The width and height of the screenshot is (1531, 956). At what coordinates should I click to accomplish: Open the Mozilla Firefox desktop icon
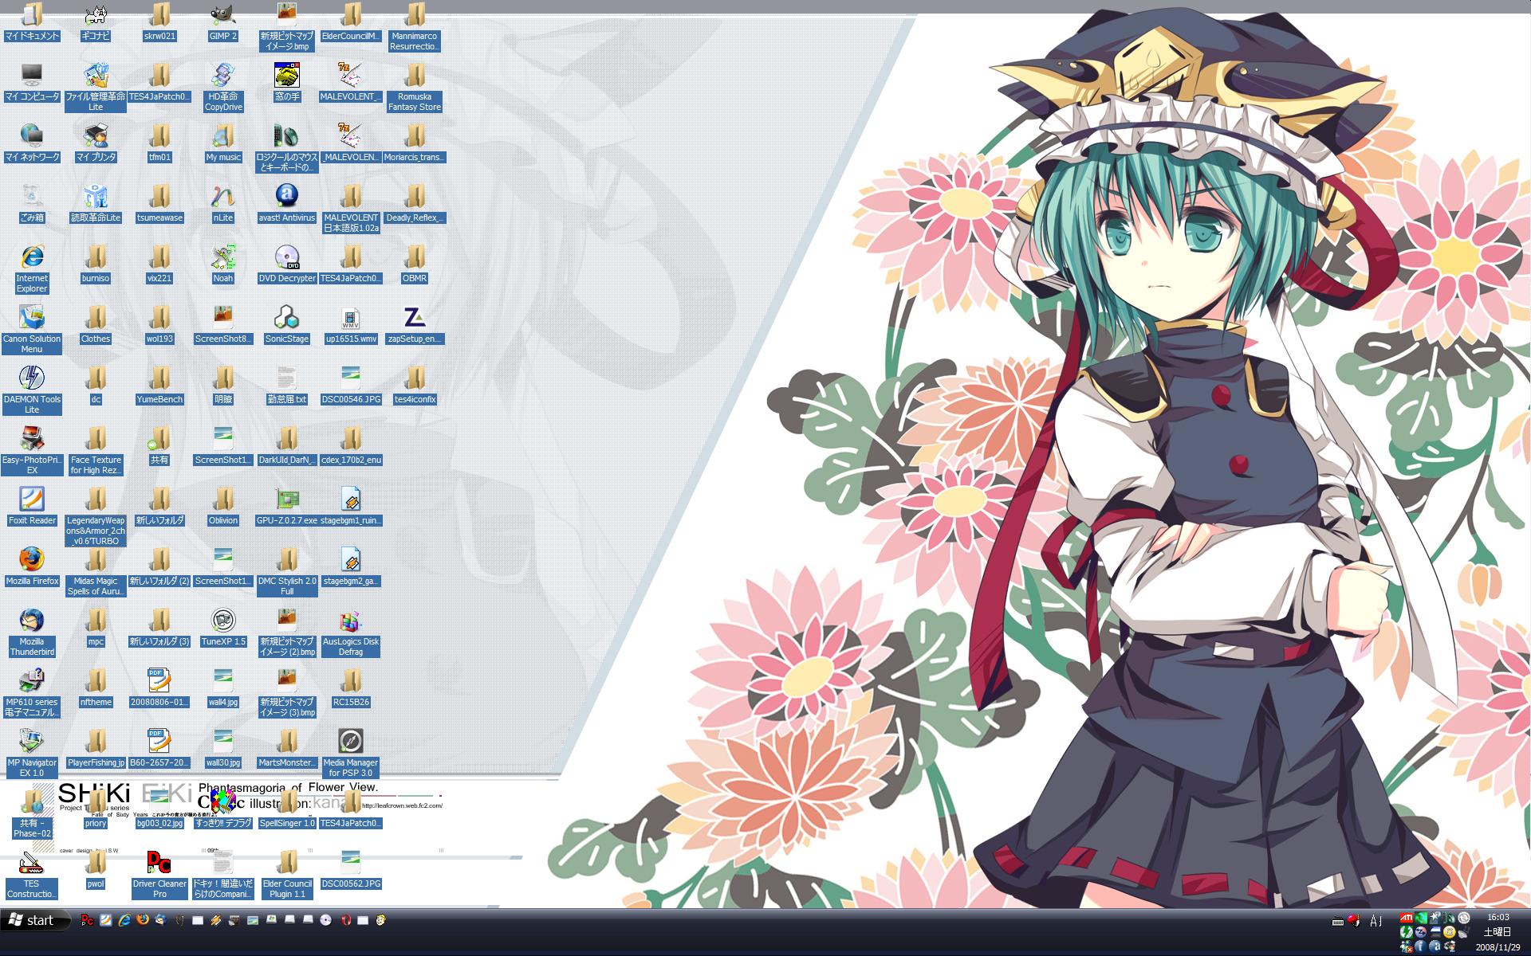(x=32, y=566)
